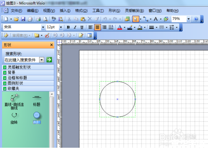The image size is (208, 151).
Task: Toggle the Shapes window icon
Action: pos(127,19)
